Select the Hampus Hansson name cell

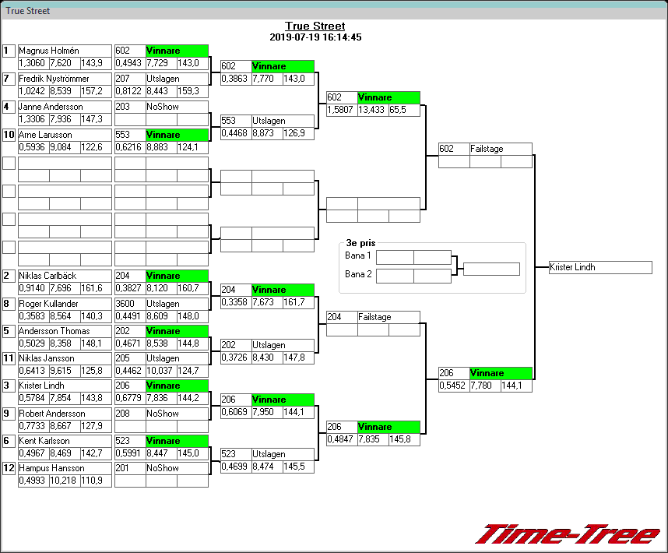tap(65, 468)
